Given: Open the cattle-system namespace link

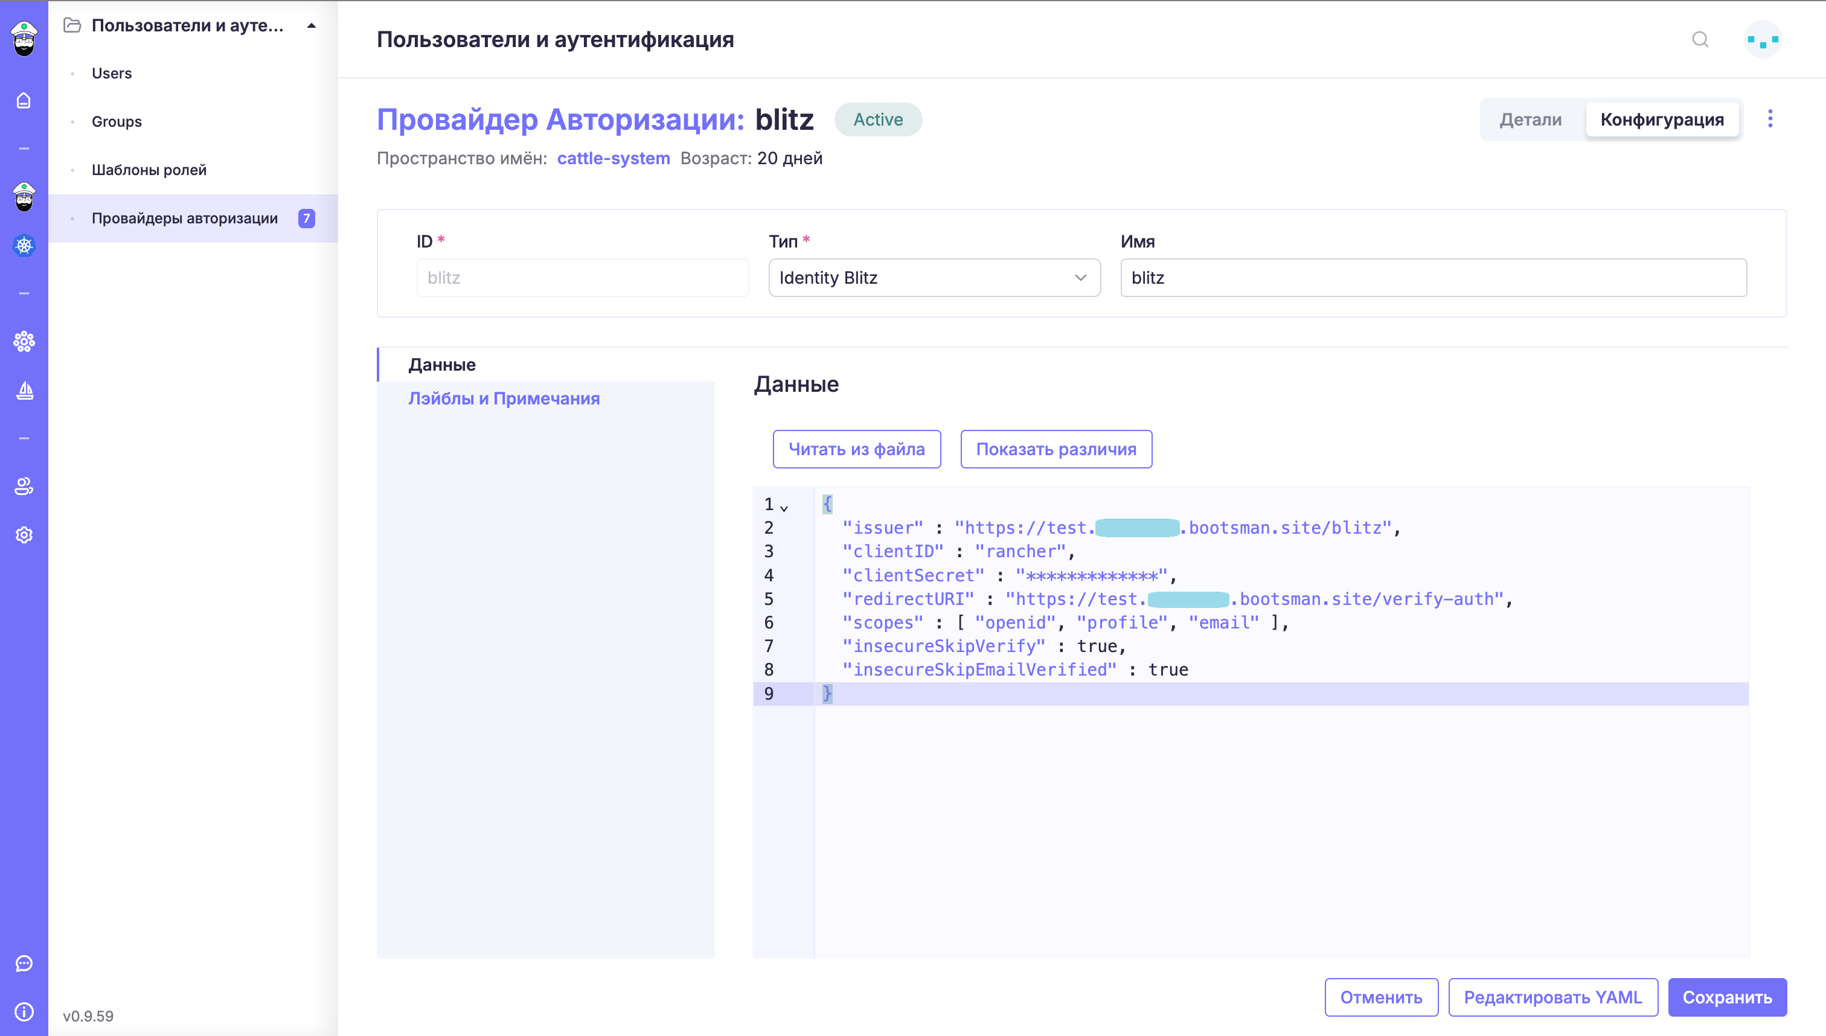Looking at the screenshot, I should (613, 158).
